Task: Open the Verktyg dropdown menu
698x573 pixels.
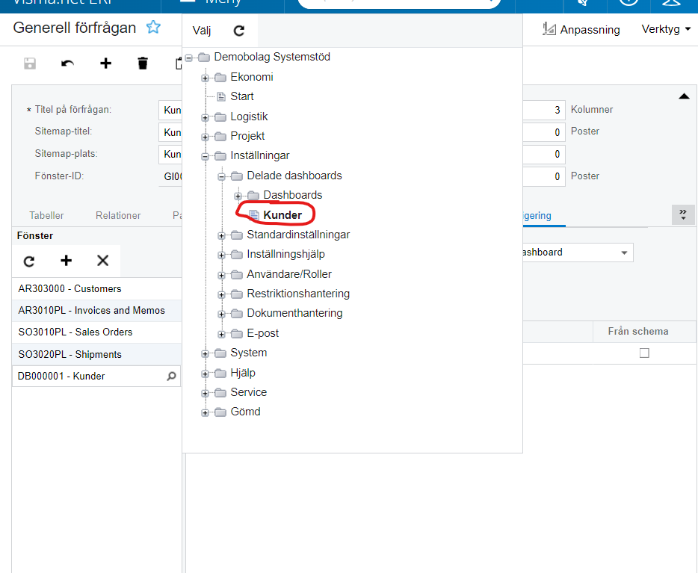Action: (x=666, y=29)
